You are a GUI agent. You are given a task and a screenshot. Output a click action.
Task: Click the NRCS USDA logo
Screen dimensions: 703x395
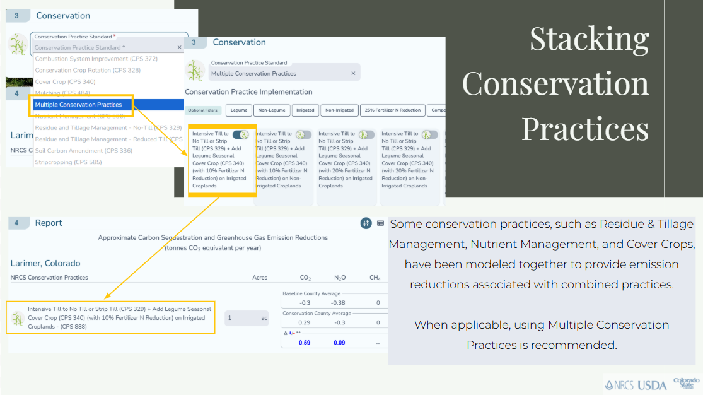(636, 385)
